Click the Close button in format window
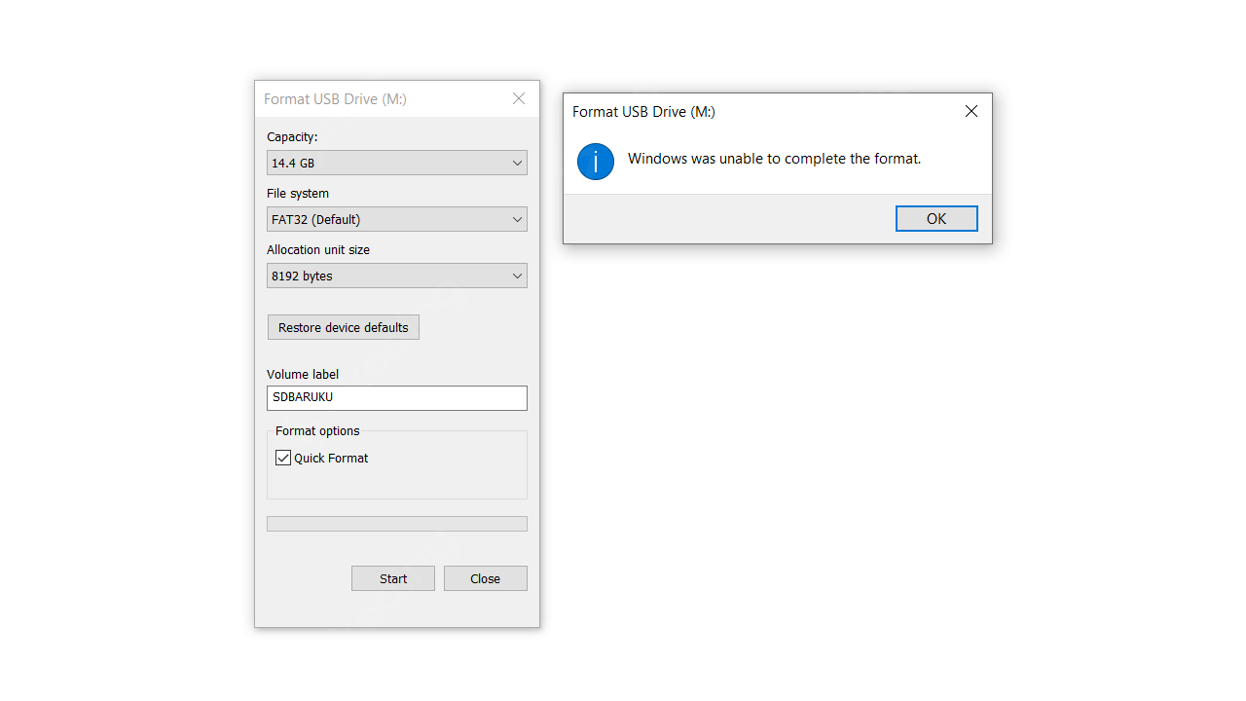The image size is (1246, 701). (486, 578)
